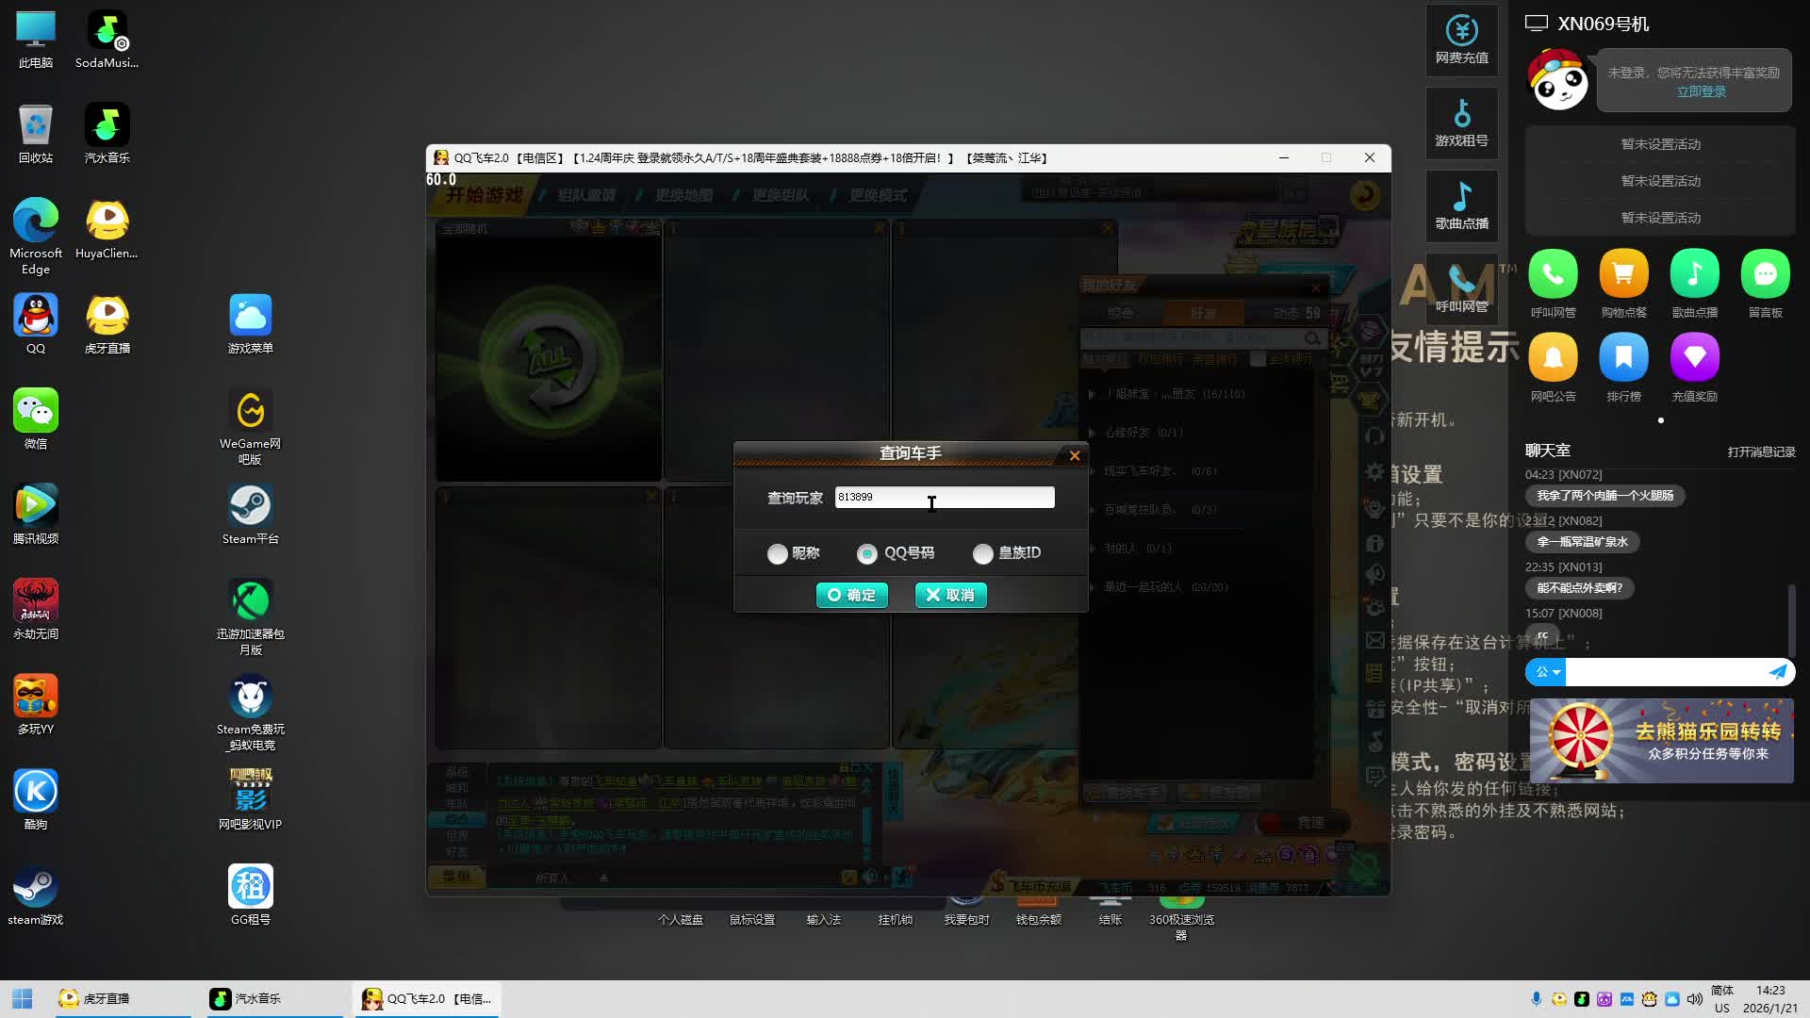1810x1018 pixels.
Task: Select the QQ号码 radio option
Action: (x=866, y=553)
